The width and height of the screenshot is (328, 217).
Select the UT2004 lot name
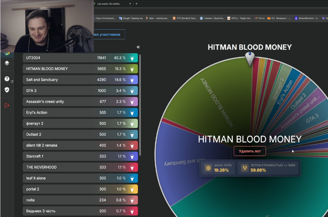coord(33,58)
